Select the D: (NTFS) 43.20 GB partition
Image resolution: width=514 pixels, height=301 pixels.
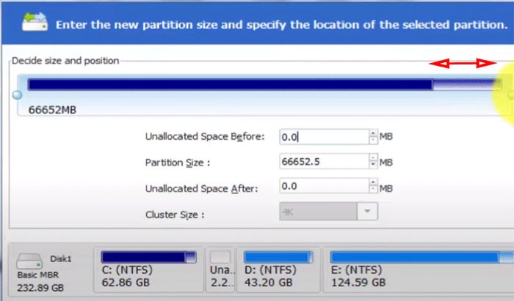(278, 270)
